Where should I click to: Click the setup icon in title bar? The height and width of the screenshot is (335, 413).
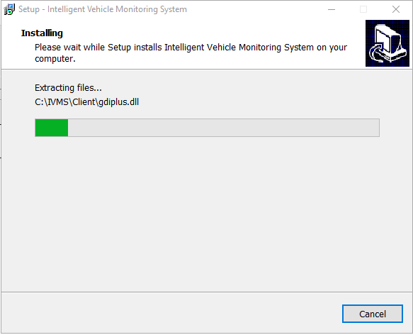pos(9,9)
